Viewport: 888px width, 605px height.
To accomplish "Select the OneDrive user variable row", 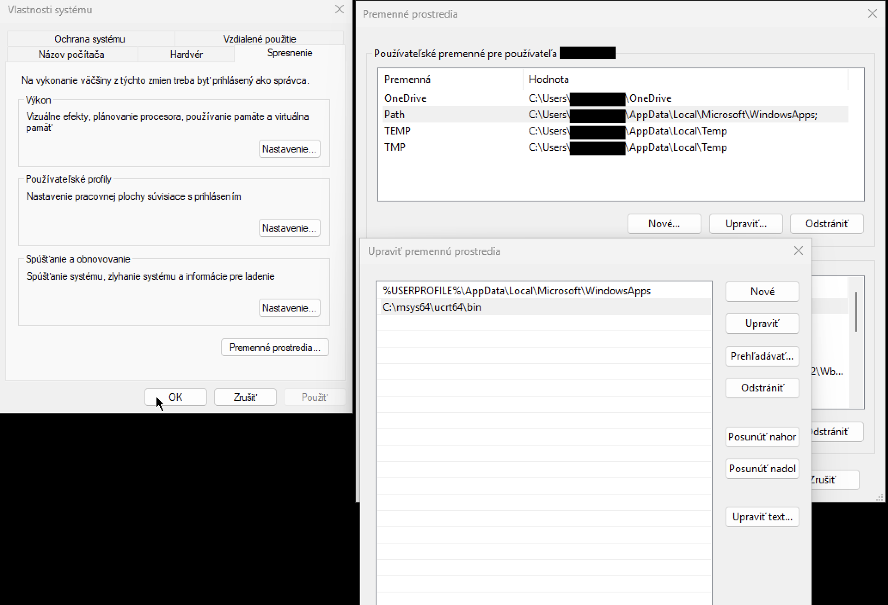I will coord(615,98).
